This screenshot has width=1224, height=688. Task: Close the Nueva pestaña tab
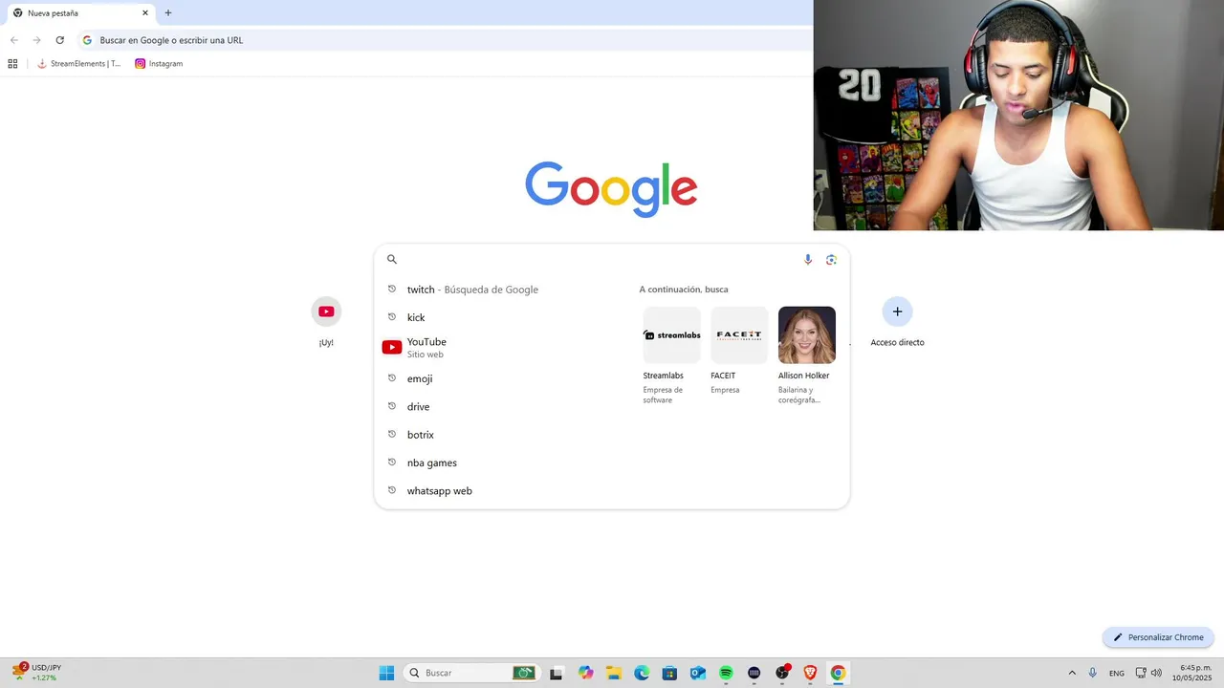coord(145,13)
